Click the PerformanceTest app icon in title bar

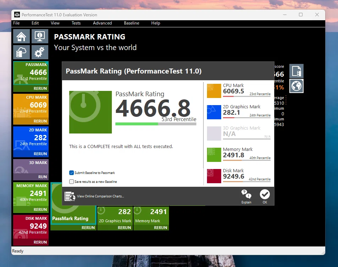tap(17, 15)
